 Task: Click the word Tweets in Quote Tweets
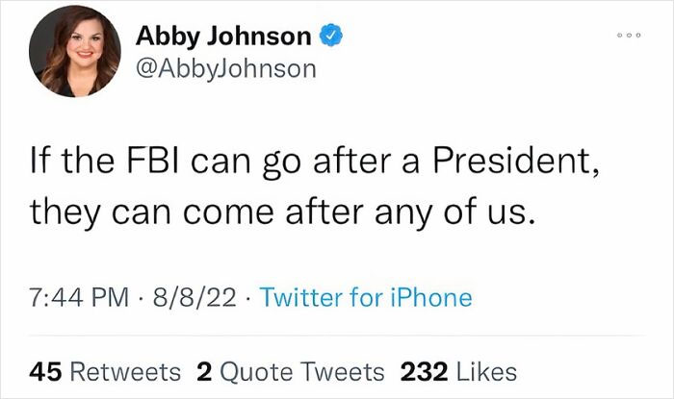click(345, 370)
